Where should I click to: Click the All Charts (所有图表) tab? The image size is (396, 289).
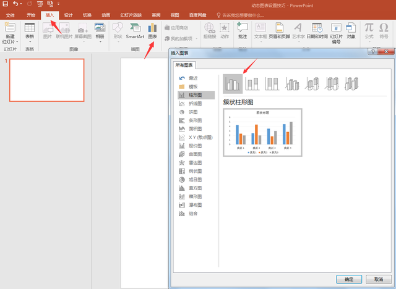(184, 65)
